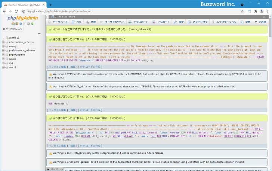Viewport: 272px width, 171px height.
Task: Go to phpMyAdmin home icon
Action: tap(13, 24)
